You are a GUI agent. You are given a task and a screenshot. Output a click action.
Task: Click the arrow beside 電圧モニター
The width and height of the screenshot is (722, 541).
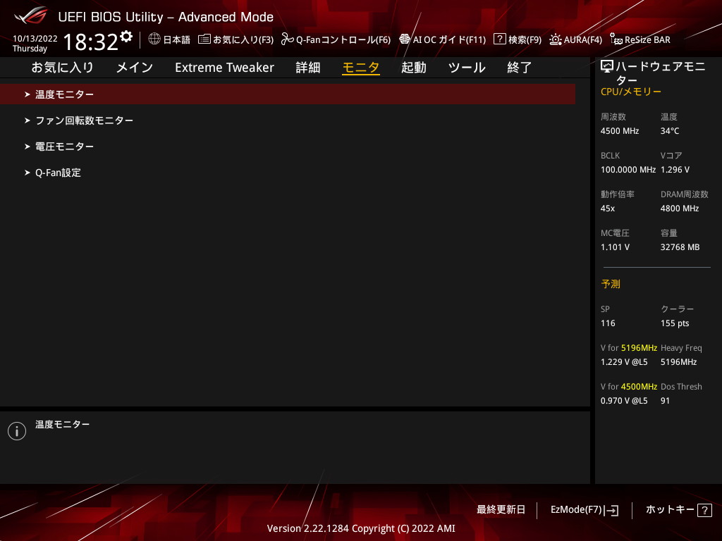click(27, 147)
